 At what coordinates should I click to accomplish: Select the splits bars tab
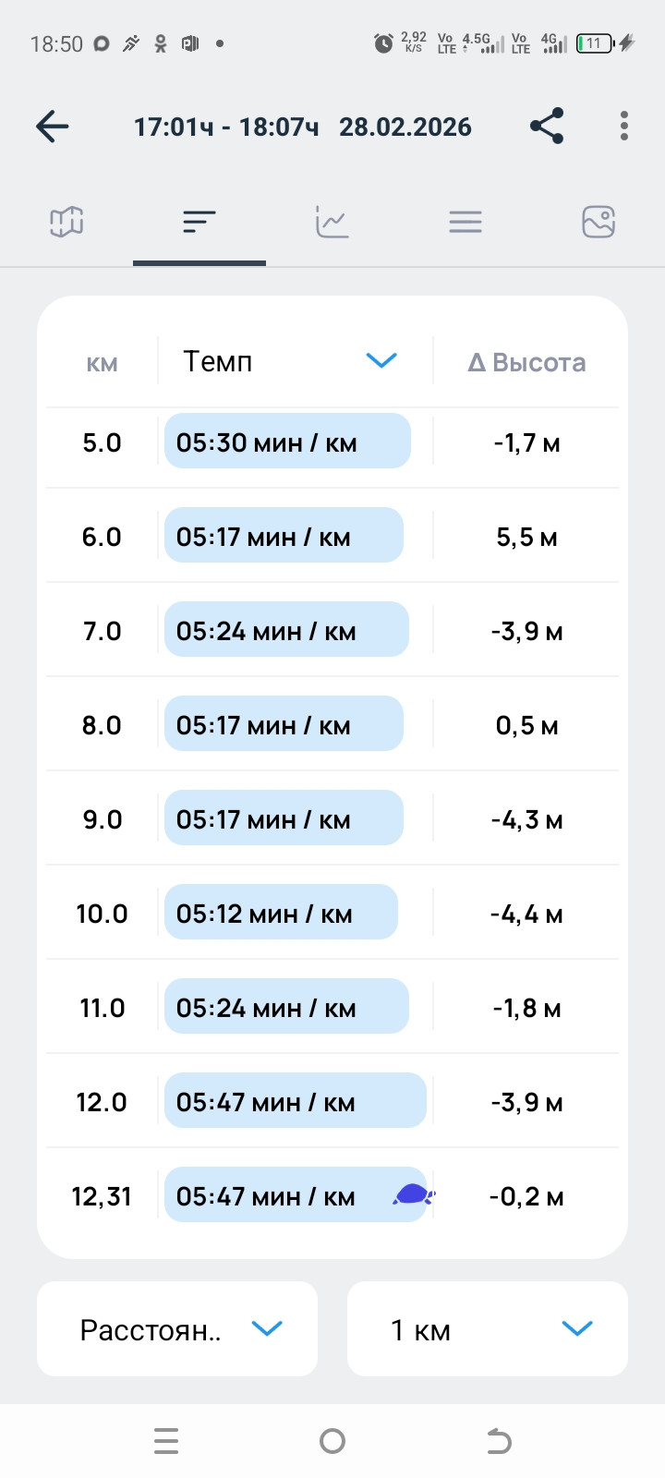199,222
